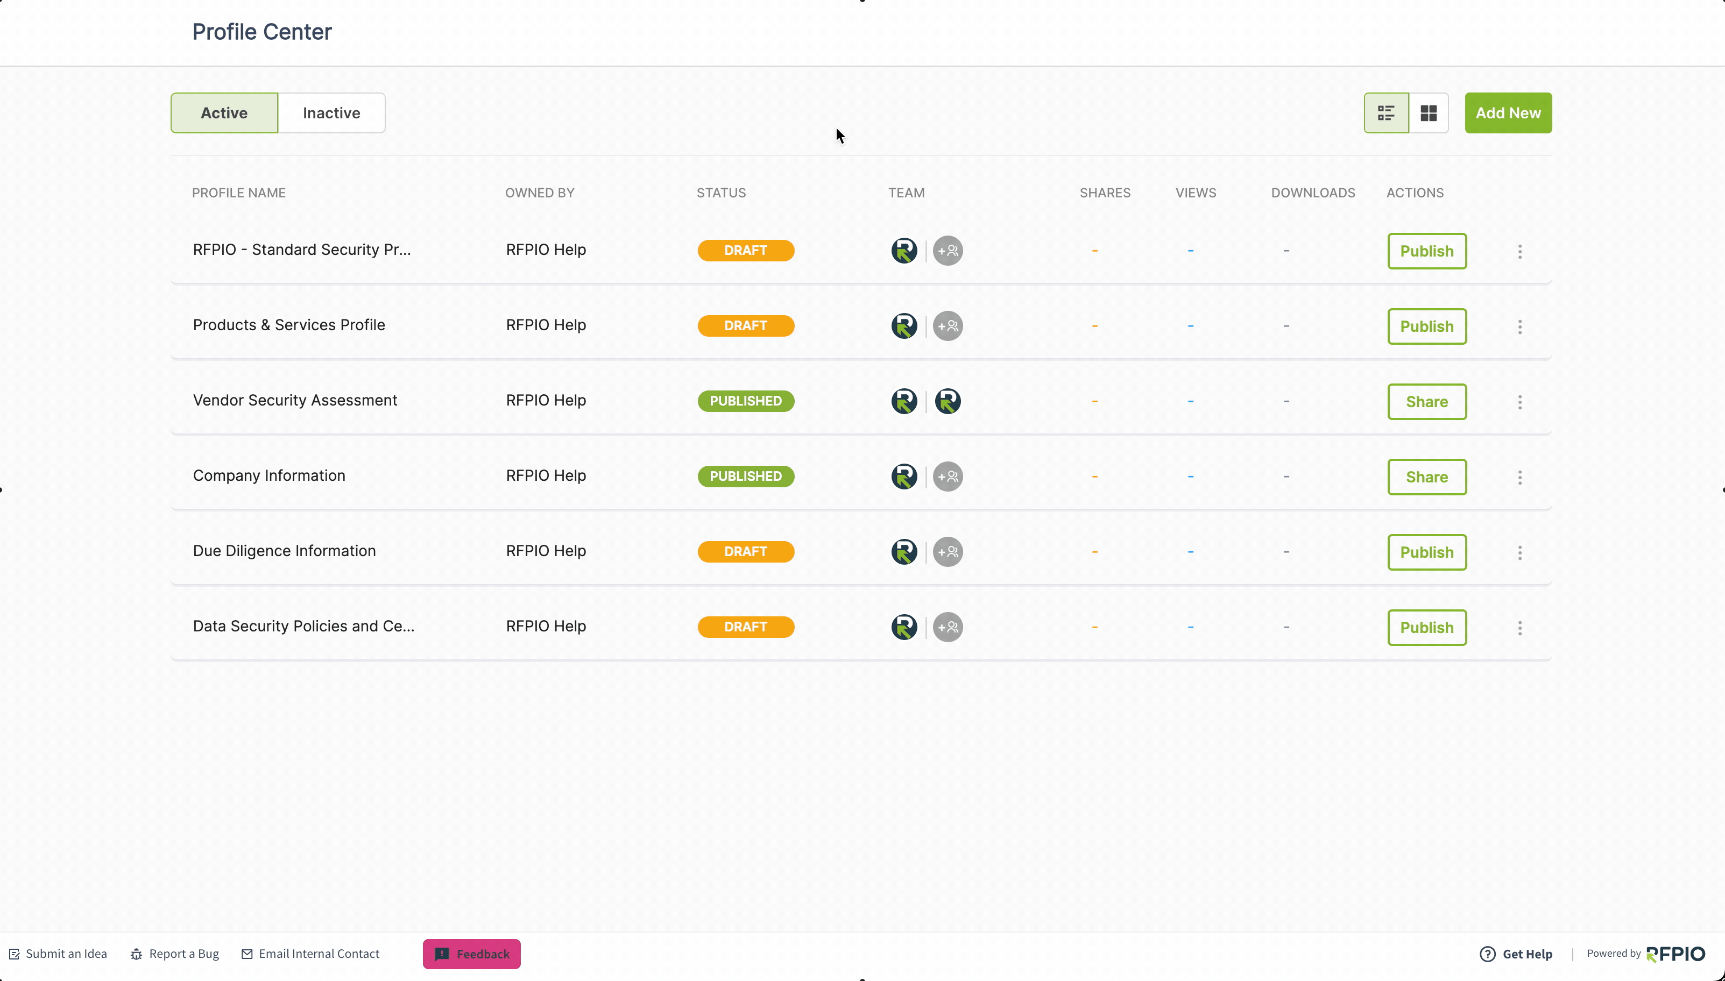Open Company Information profile
Screen dimensions: 1725x981
(x=269, y=475)
